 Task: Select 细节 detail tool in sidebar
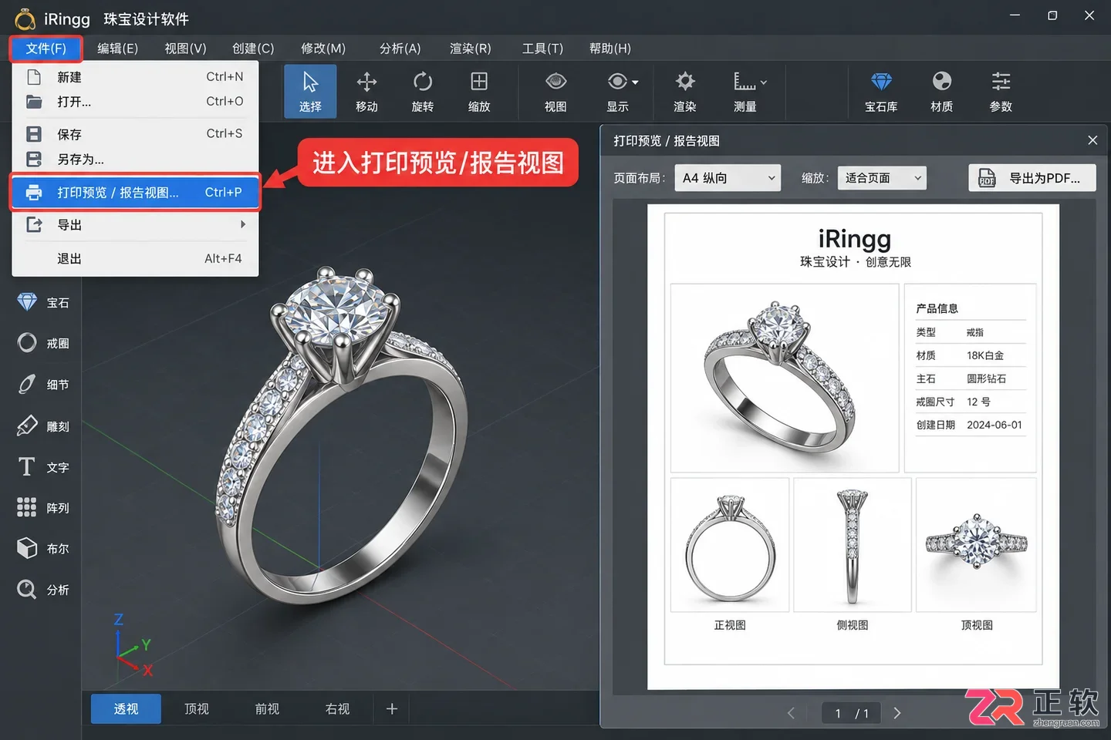(x=42, y=384)
